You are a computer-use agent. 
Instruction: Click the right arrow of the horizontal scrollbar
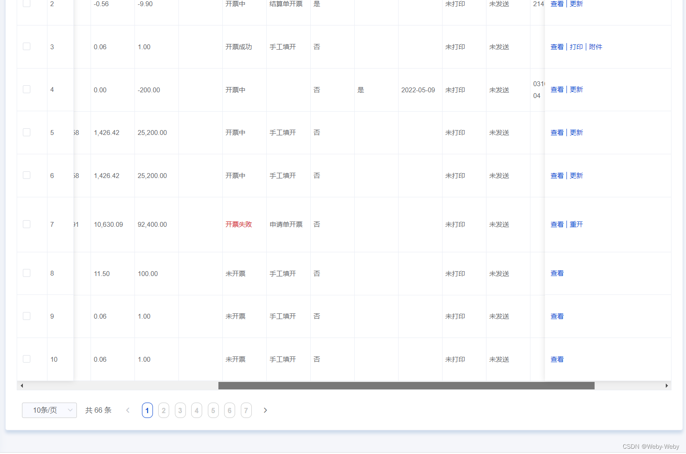(666, 385)
